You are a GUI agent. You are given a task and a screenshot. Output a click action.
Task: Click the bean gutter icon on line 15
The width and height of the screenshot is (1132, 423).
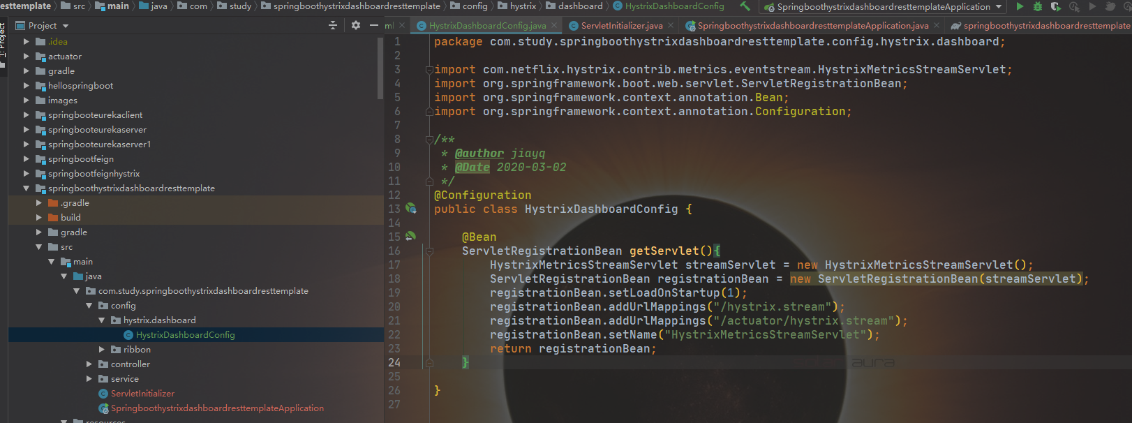pyautogui.click(x=410, y=236)
